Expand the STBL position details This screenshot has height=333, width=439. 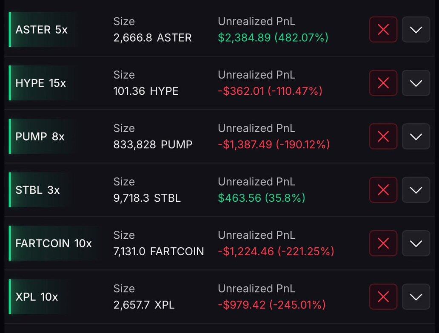pos(416,190)
